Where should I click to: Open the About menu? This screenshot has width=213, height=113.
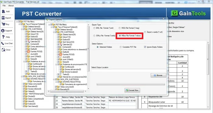click(11, 5)
